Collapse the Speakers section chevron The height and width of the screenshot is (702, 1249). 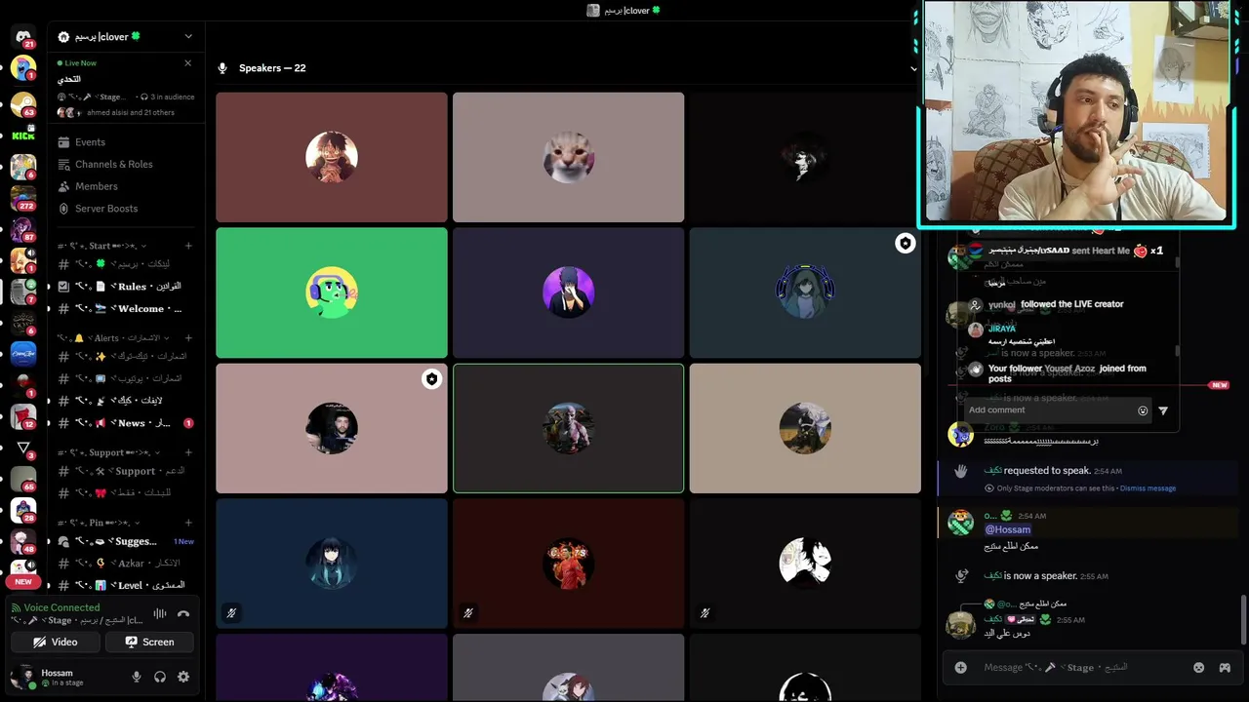913,68
